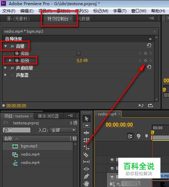Click the Encore chapter marker button in timeline
The height and width of the screenshot is (187, 169).
pos(138,136)
